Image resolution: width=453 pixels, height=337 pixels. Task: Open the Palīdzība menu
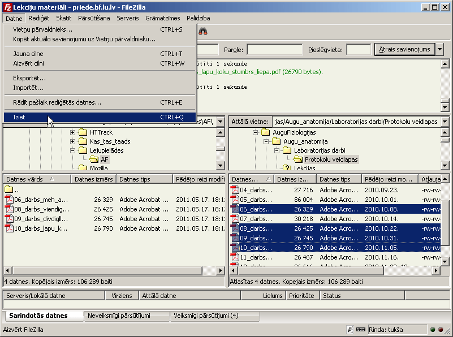[x=198, y=18]
